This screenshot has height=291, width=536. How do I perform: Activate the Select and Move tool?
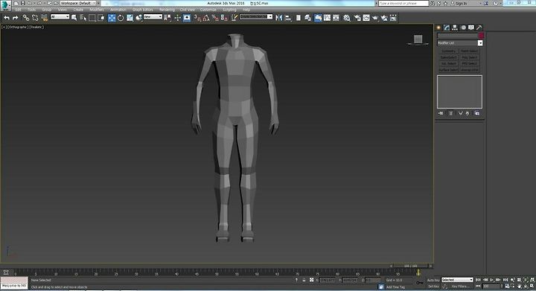(x=112, y=18)
